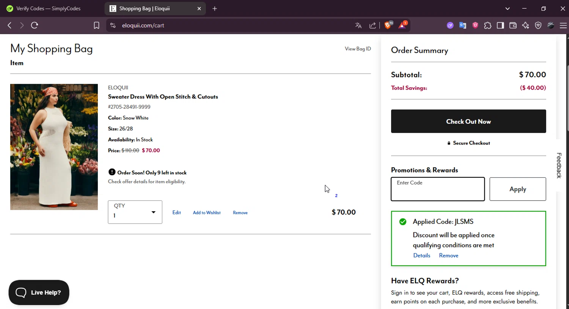The image size is (569, 309).
Task: Click the green checkmark beside Applied Code
Action: click(403, 222)
